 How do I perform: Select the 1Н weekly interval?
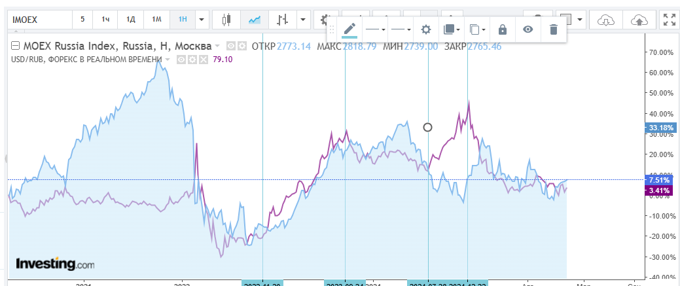click(x=183, y=19)
